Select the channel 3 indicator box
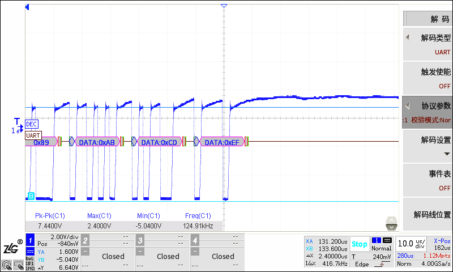This screenshot has height=272, width=453. [x=140, y=240]
